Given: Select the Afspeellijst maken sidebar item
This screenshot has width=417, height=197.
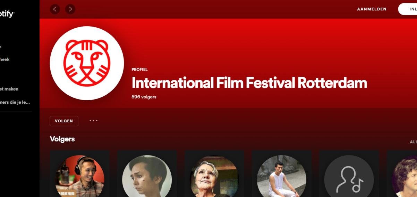Looking at the screenshot, I should click(9, 89).
